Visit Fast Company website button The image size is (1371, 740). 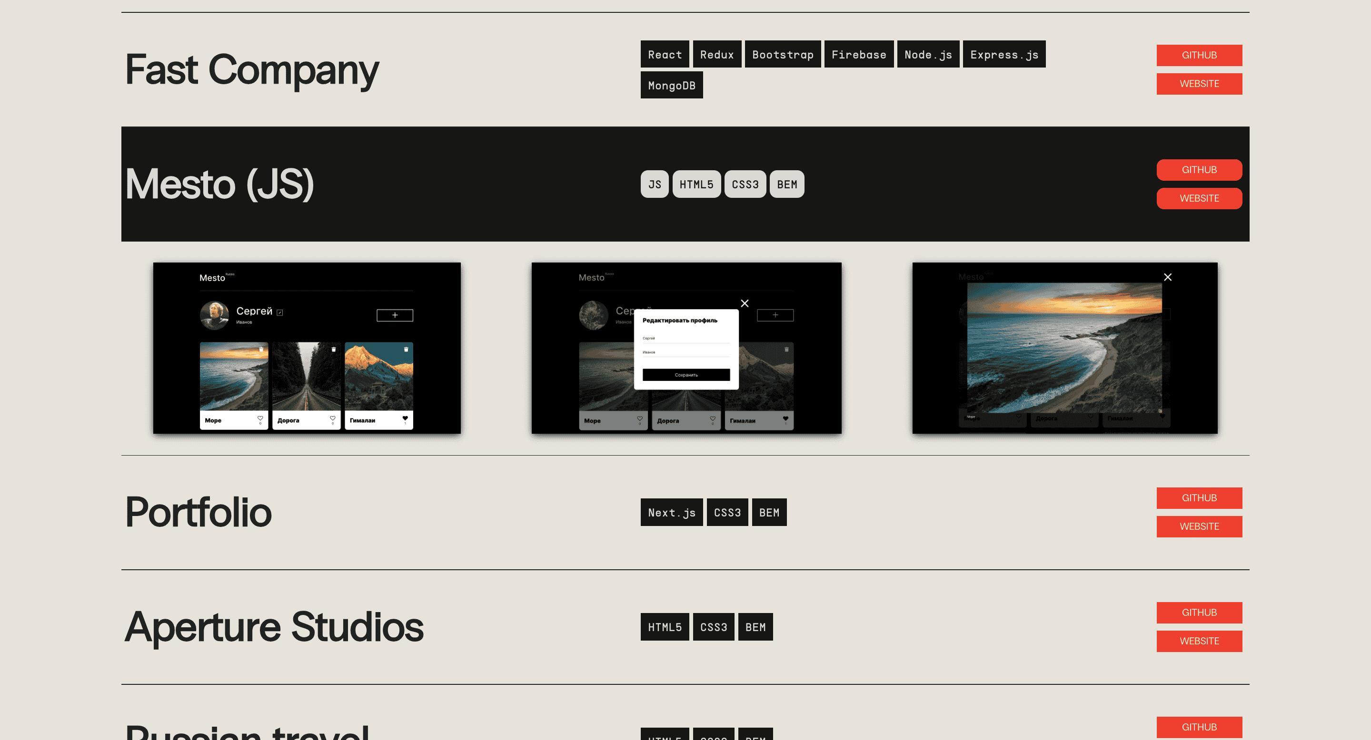[x=1199, y=84]
